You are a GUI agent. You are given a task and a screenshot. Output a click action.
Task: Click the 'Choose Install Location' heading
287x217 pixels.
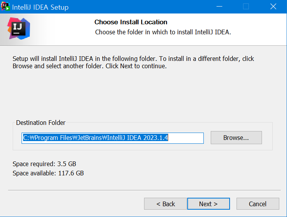tap(131, 22)
